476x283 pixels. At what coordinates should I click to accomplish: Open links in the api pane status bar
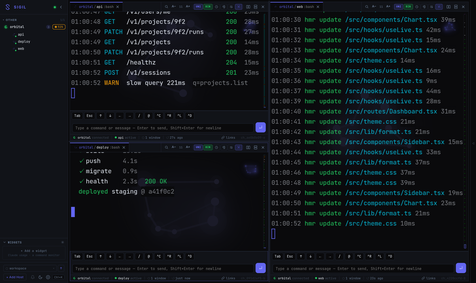(x=228, y=138)
